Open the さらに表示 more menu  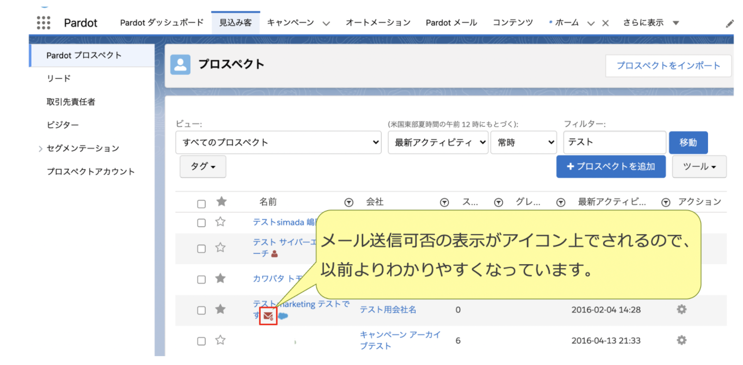[x=651, y=23]
